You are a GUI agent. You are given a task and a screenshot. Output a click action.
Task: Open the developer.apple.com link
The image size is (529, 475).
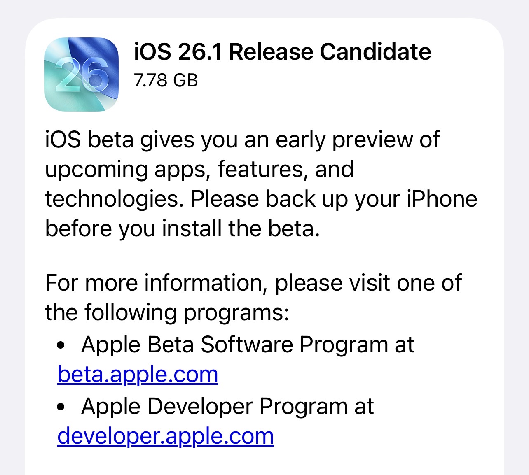165,436
